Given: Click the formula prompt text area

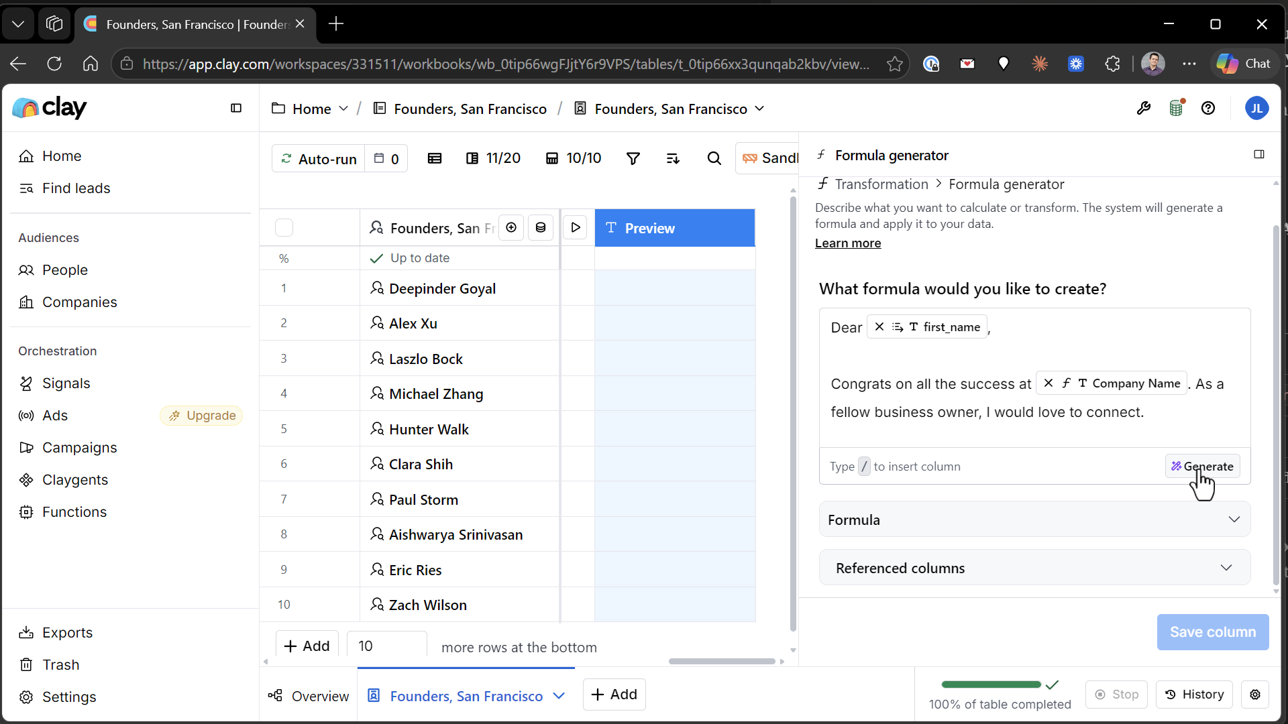Looking at the screenshot, I should [1034, 377].
